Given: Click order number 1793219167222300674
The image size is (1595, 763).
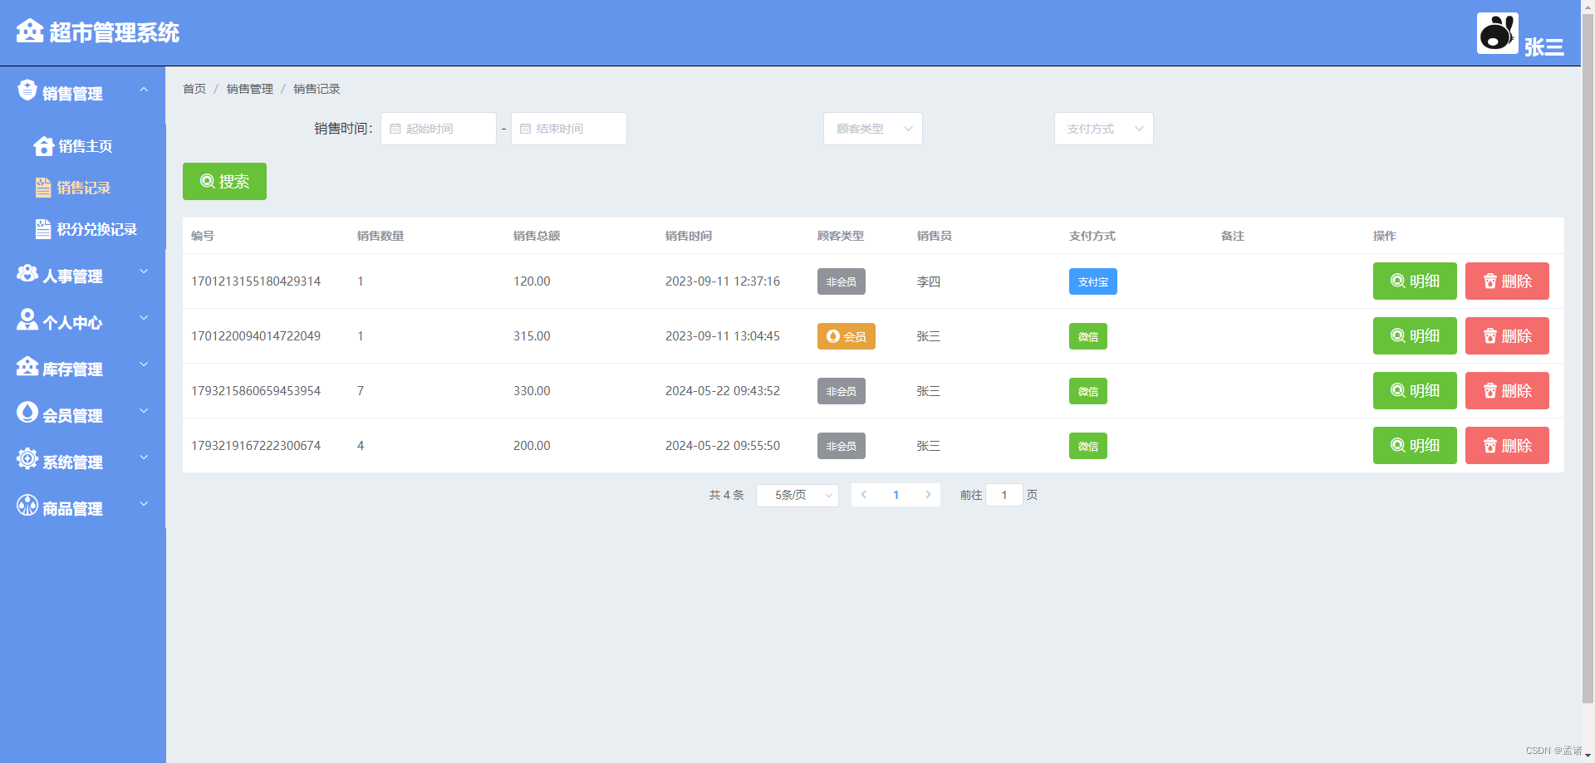Looking at the screenshot, I should [256, 446].
